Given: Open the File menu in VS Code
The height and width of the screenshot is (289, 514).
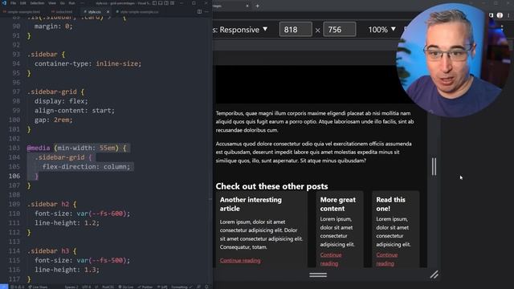Looking at the screenshot, I should 13,3.
